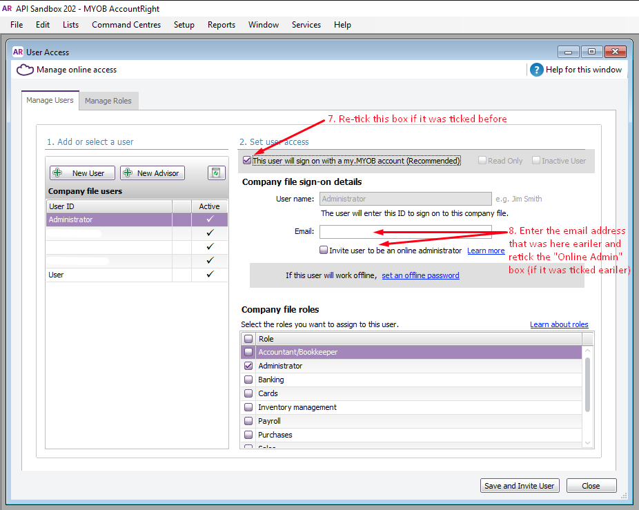Open the Learn more link
The width and height of the screenshot is (639, 510).
[x=486, y=251]
